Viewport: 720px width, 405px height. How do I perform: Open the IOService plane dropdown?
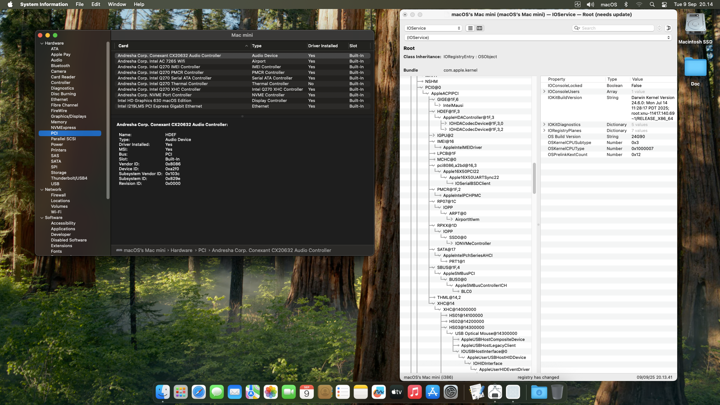(433, 28)
